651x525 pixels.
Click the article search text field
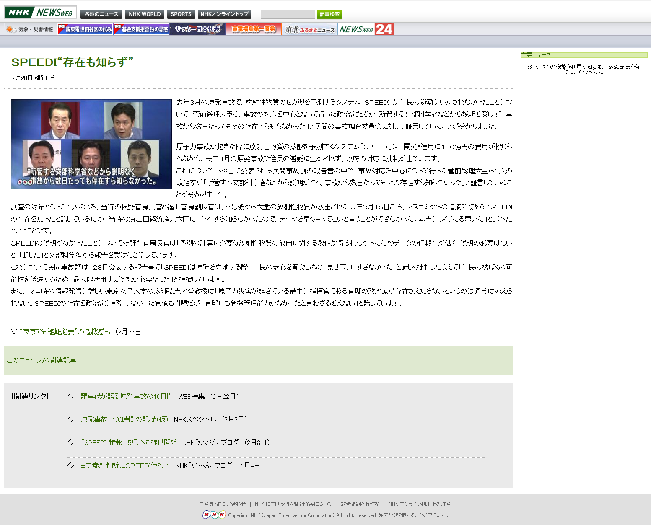coord(288,15)
